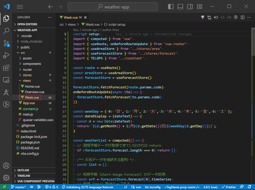This screenshot has height=190, width=255.
Task: Click the vue language mode selector
Action: click(136, 187)
